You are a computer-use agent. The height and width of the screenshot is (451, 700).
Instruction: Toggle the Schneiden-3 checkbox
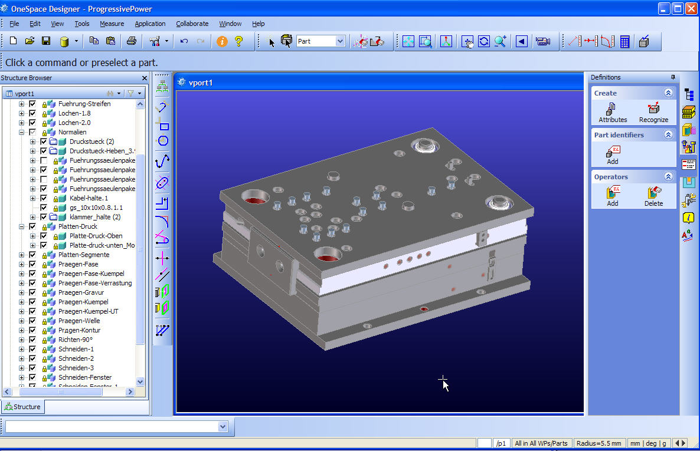click(32, 368)
